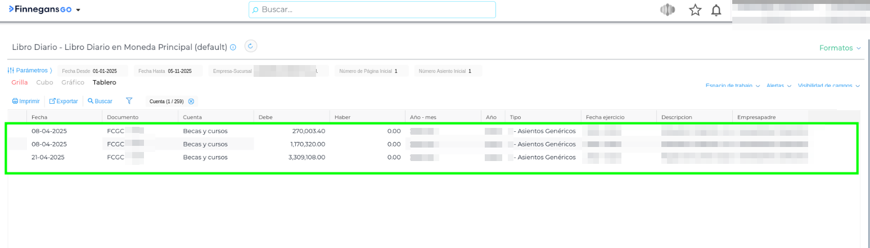Print the report with Imprimir
The height and width of the screenshot is (248, 870).
pyautogui.click(x=26, y=101)
